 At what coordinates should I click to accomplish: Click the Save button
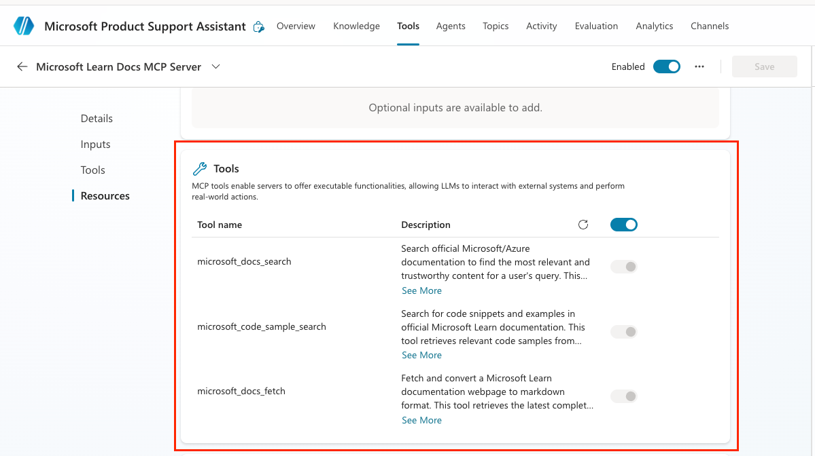(x=764, y=66)
